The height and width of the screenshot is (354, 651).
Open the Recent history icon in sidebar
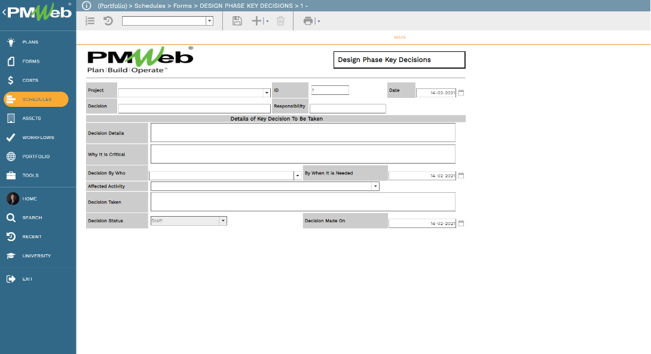coord(11,236)
